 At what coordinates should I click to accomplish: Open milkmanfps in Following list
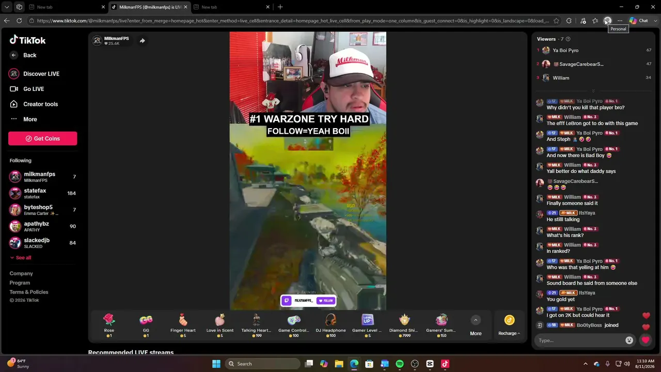pyautogui.click(x=43, y=177)
